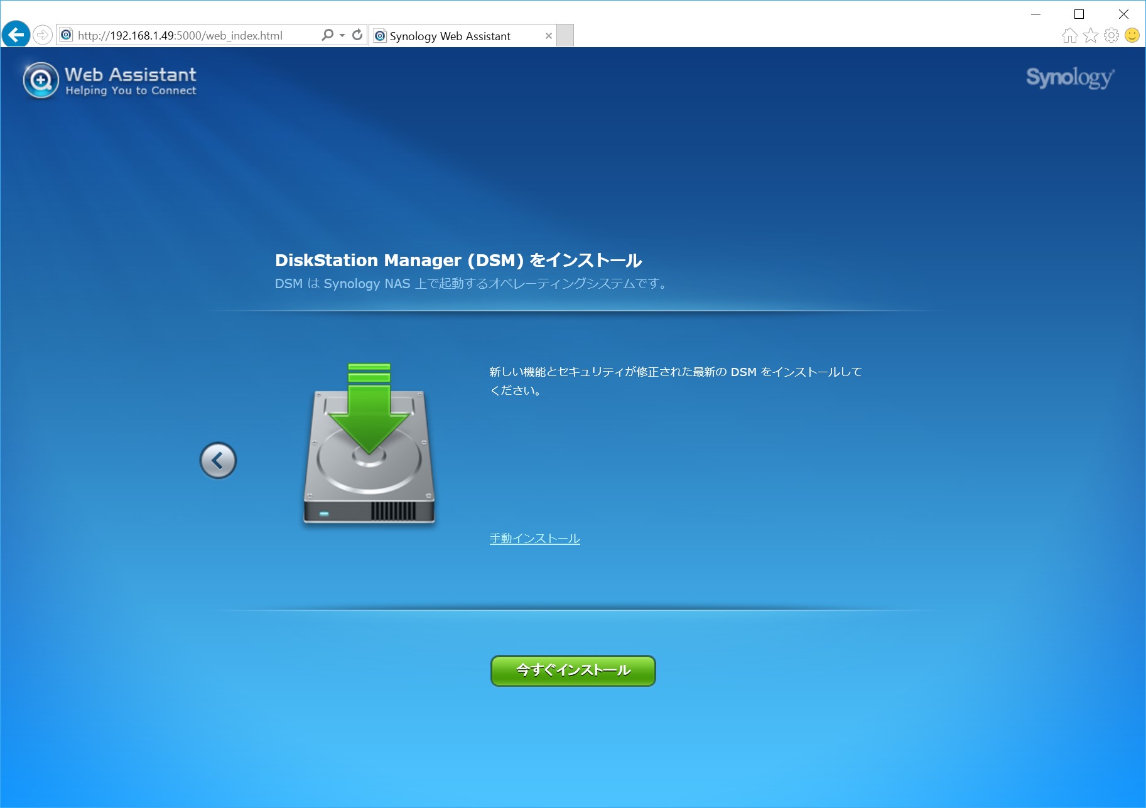This screenshot has height=808, width=1146.
Task: Click inside the URL address field
Action: [x=188, y=35]
